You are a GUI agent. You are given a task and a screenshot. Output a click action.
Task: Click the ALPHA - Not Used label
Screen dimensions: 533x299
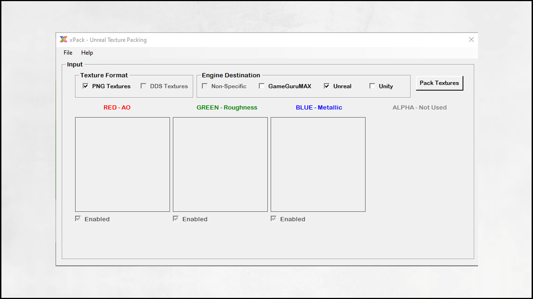click(x=419, y=107)
